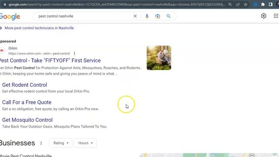This screenshot has height=157, width=279.
Task: Expand the Rating filter dropdown
Action: 61,143
